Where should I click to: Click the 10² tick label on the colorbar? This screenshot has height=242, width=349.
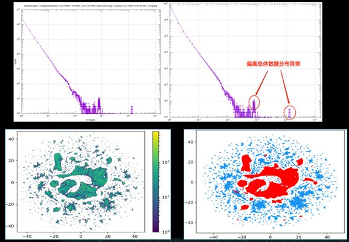click(165, 162)
